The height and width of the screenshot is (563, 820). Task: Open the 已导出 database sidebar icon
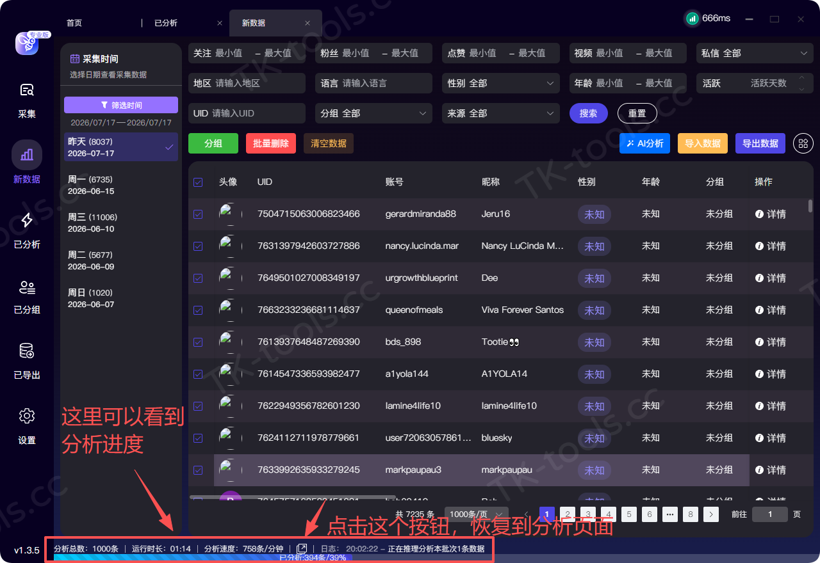coord(27,351)
